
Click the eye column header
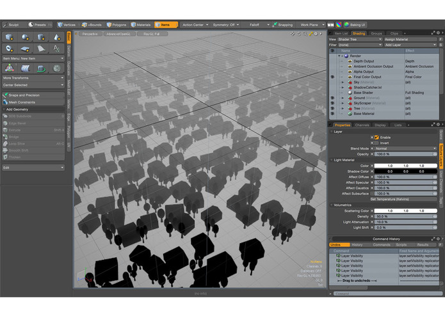tap(332, 51)
